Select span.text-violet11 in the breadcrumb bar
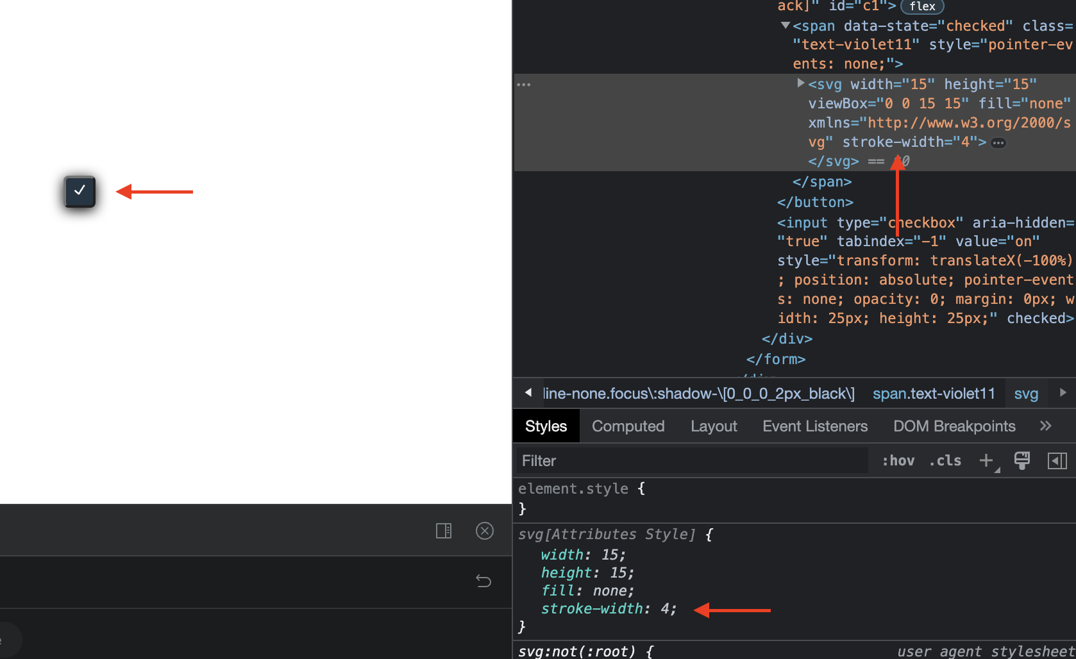 click(934, 393)
